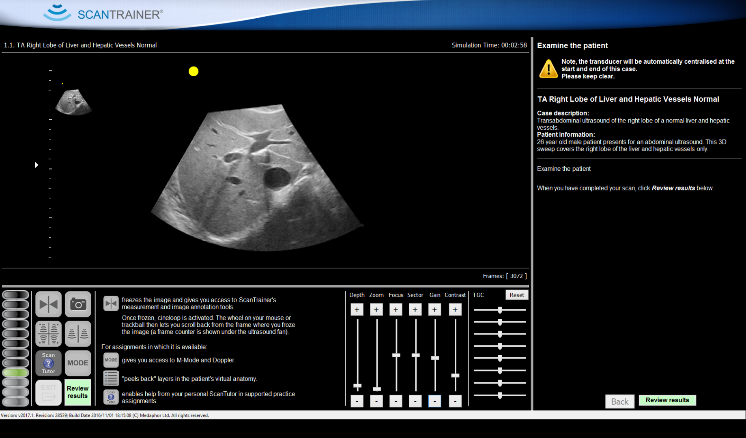Click the Back button
Screen dimensions: 746x438
[x=619, y=401]
